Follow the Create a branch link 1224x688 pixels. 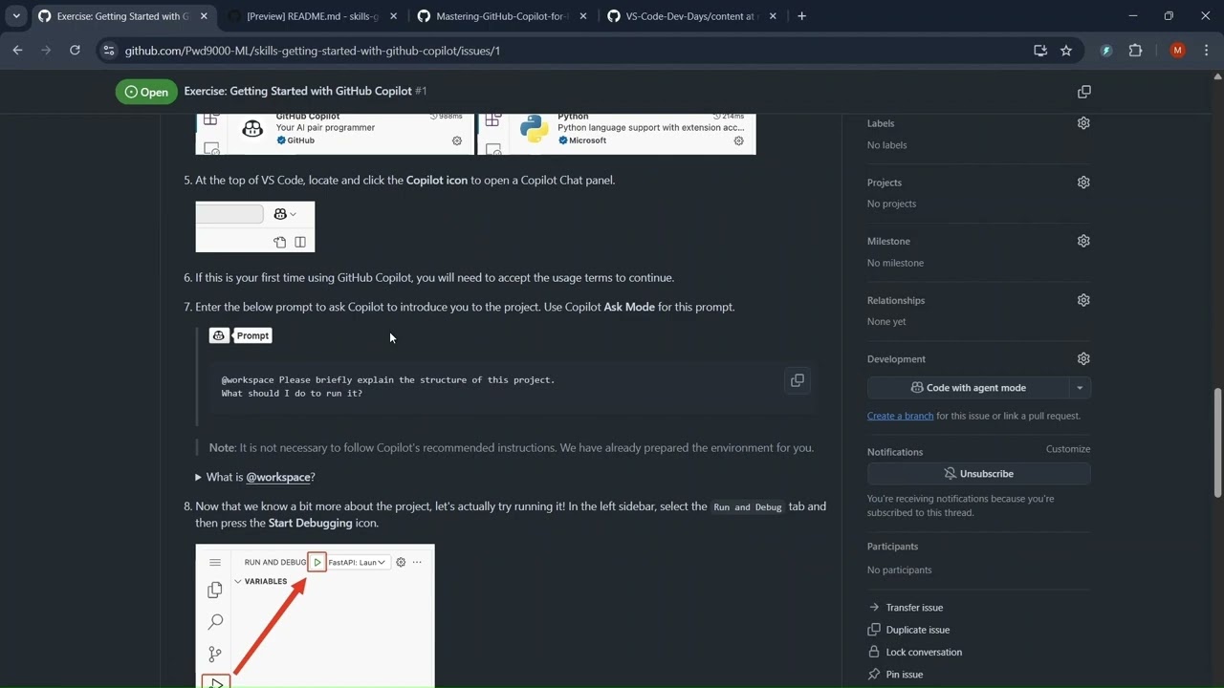tap(900, 416)
